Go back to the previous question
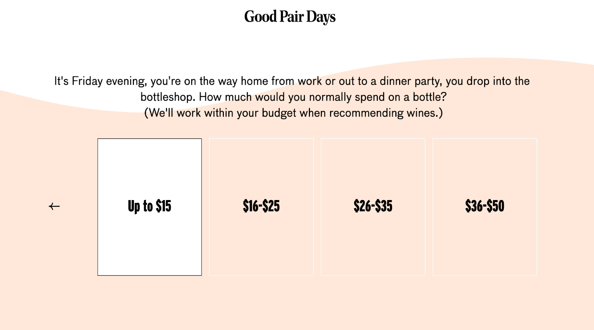This screenshot has height=330, width=594. 54,206
